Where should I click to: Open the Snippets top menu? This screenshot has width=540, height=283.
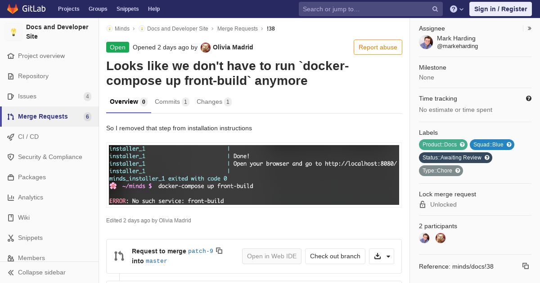[x=127, y=9]
